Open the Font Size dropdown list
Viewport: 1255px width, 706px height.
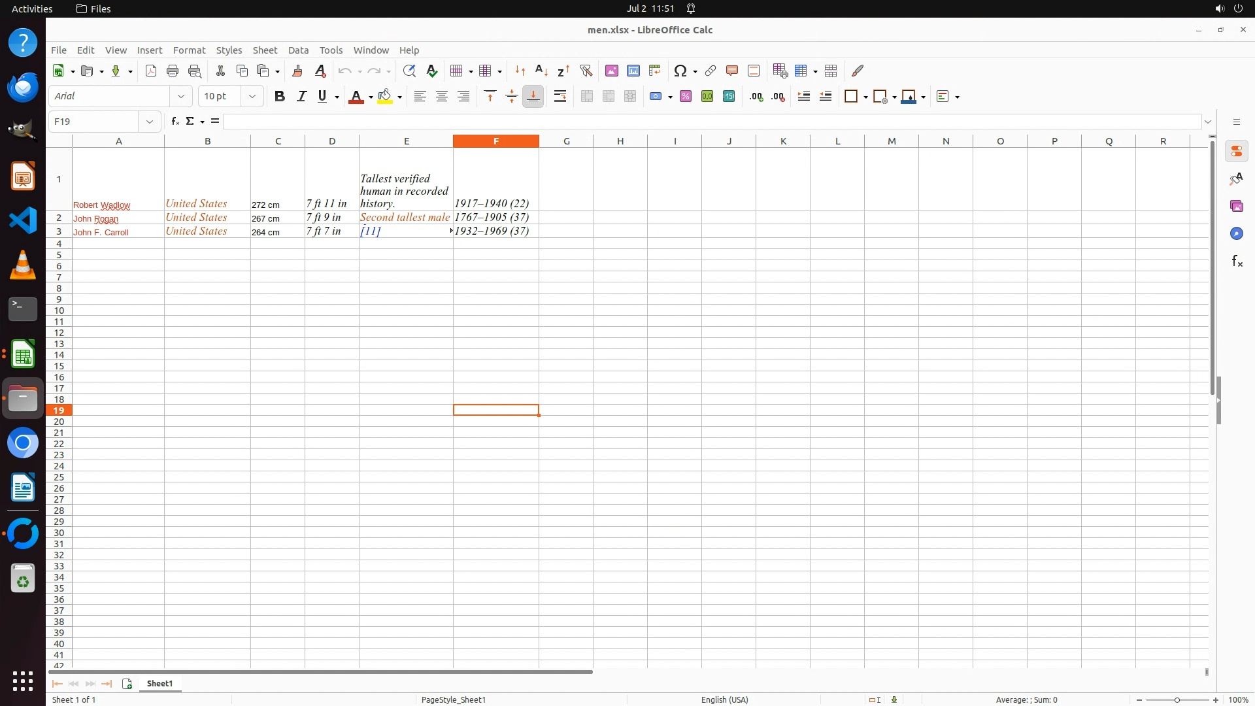(x=252, y=96)
